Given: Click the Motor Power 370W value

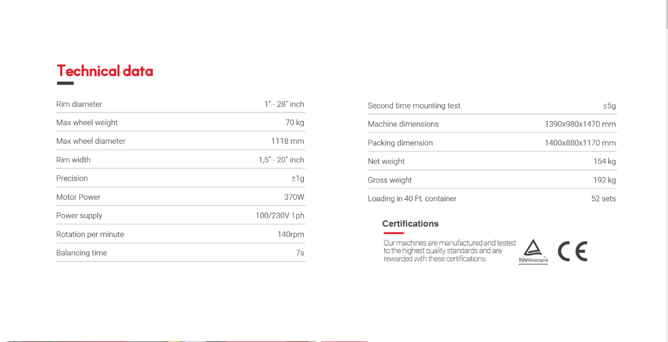Looking at the screenshot, I should [294, 197].
